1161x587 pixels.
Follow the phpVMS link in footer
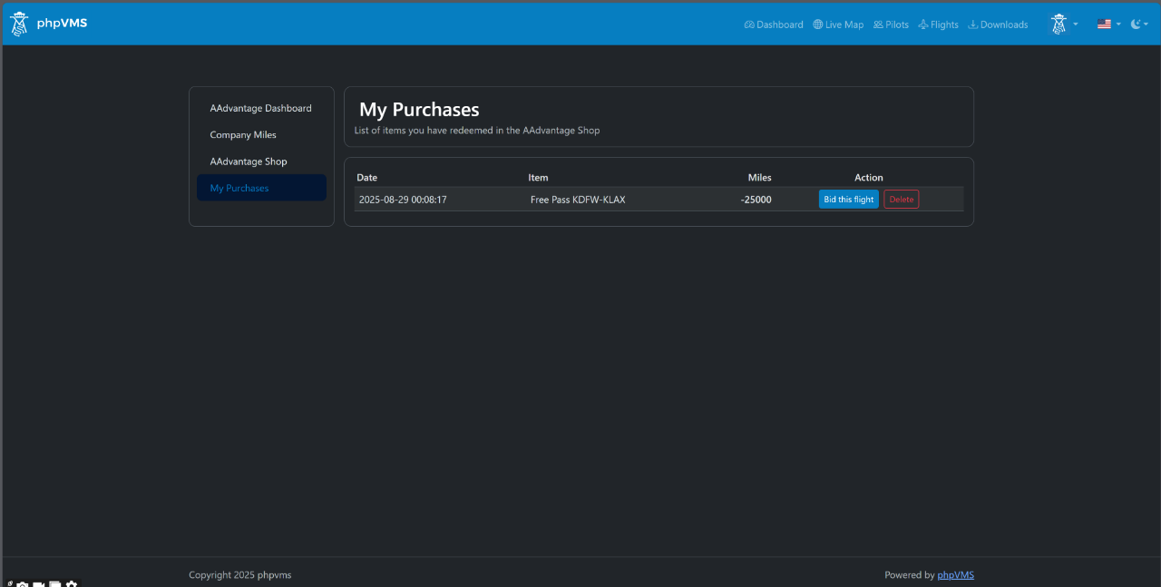pyautogui.click(x=955, y=575)
